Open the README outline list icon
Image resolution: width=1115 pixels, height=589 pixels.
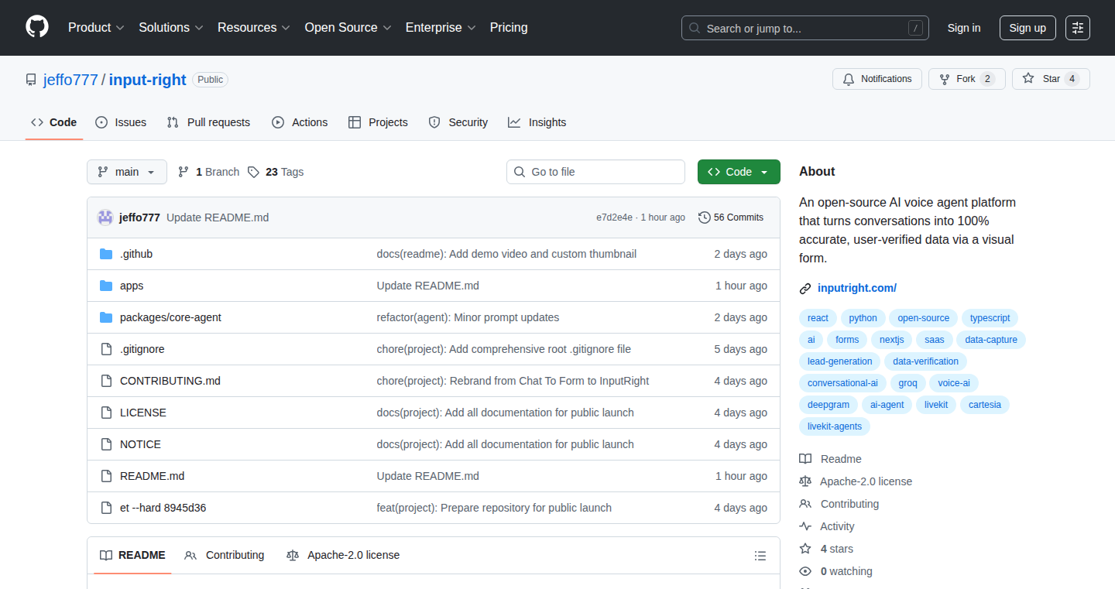(760, 556)
